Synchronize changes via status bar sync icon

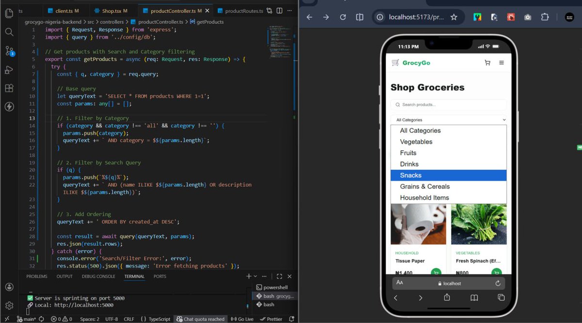pos(42,319)
